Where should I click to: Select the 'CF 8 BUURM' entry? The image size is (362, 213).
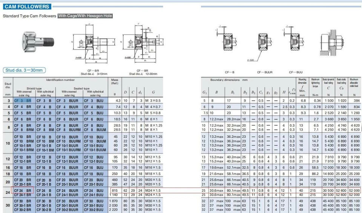[69, 130]
